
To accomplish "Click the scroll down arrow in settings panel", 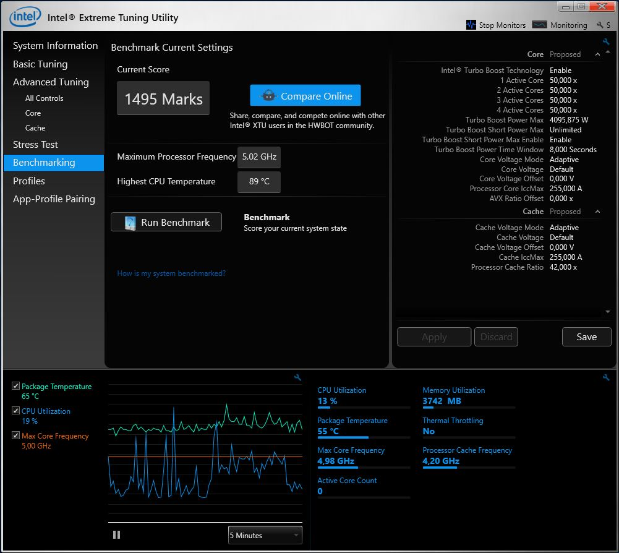I will tap(607, 312).
